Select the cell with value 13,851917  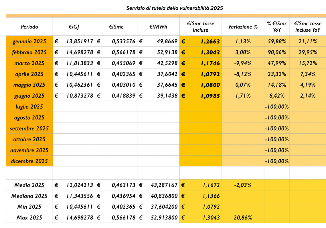tap(74, 41)
